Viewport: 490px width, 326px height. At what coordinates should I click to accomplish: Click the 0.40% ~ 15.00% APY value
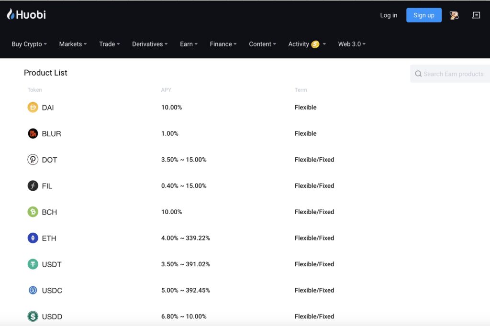point(184,185)
